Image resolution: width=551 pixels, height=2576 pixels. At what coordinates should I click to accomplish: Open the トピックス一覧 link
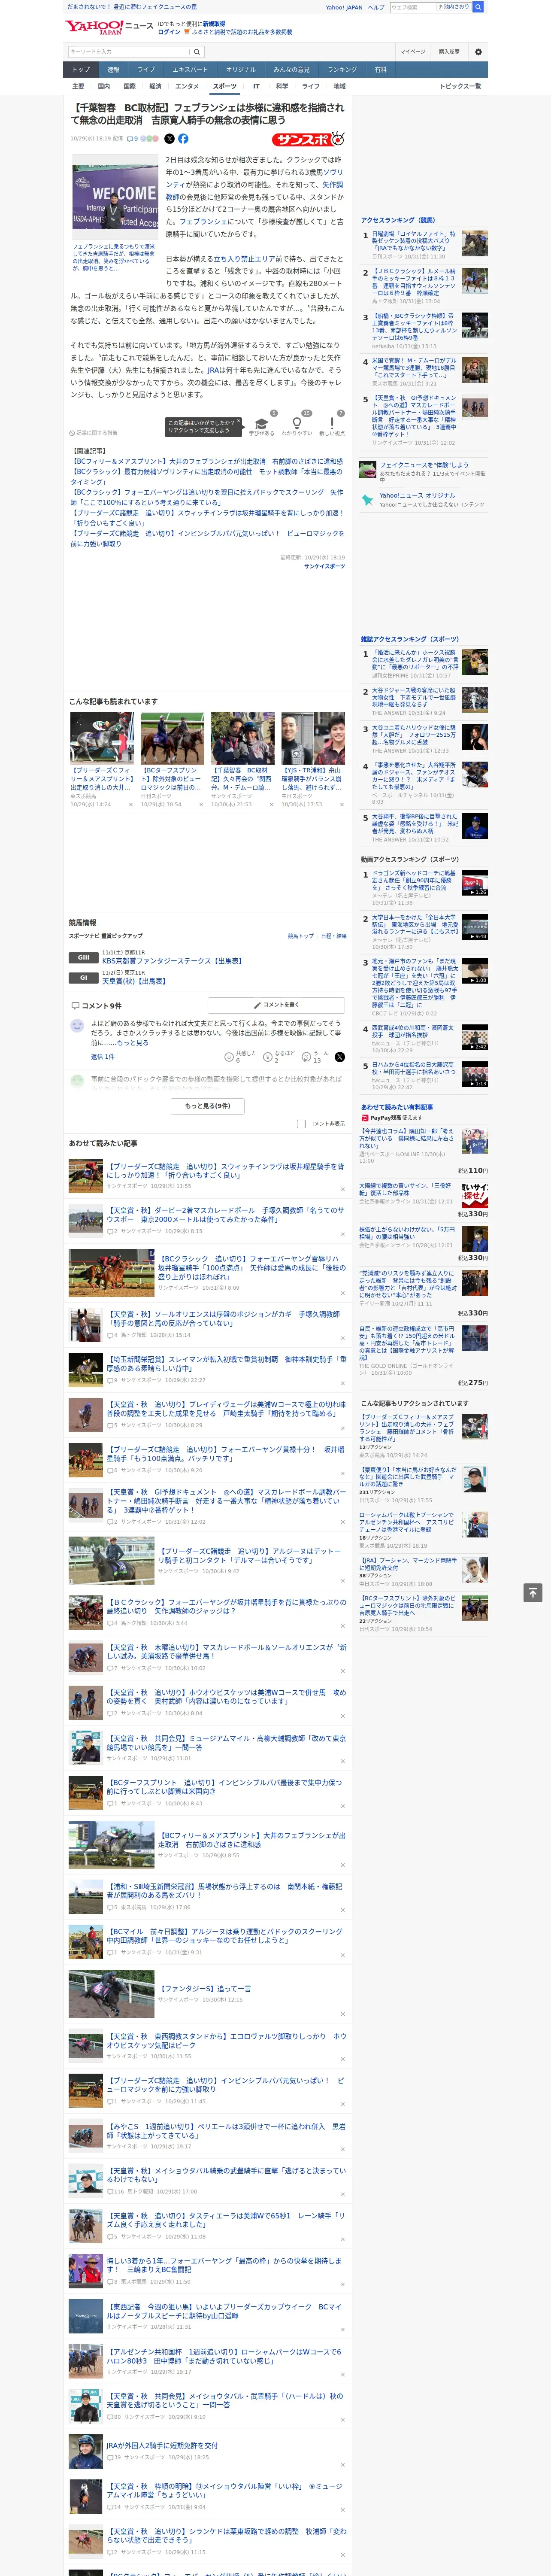(x=460, y=86)
